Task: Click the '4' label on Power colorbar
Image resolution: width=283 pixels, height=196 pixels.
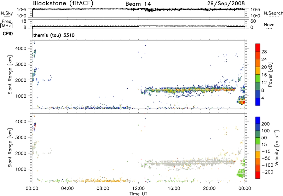Action: [262, 98]
